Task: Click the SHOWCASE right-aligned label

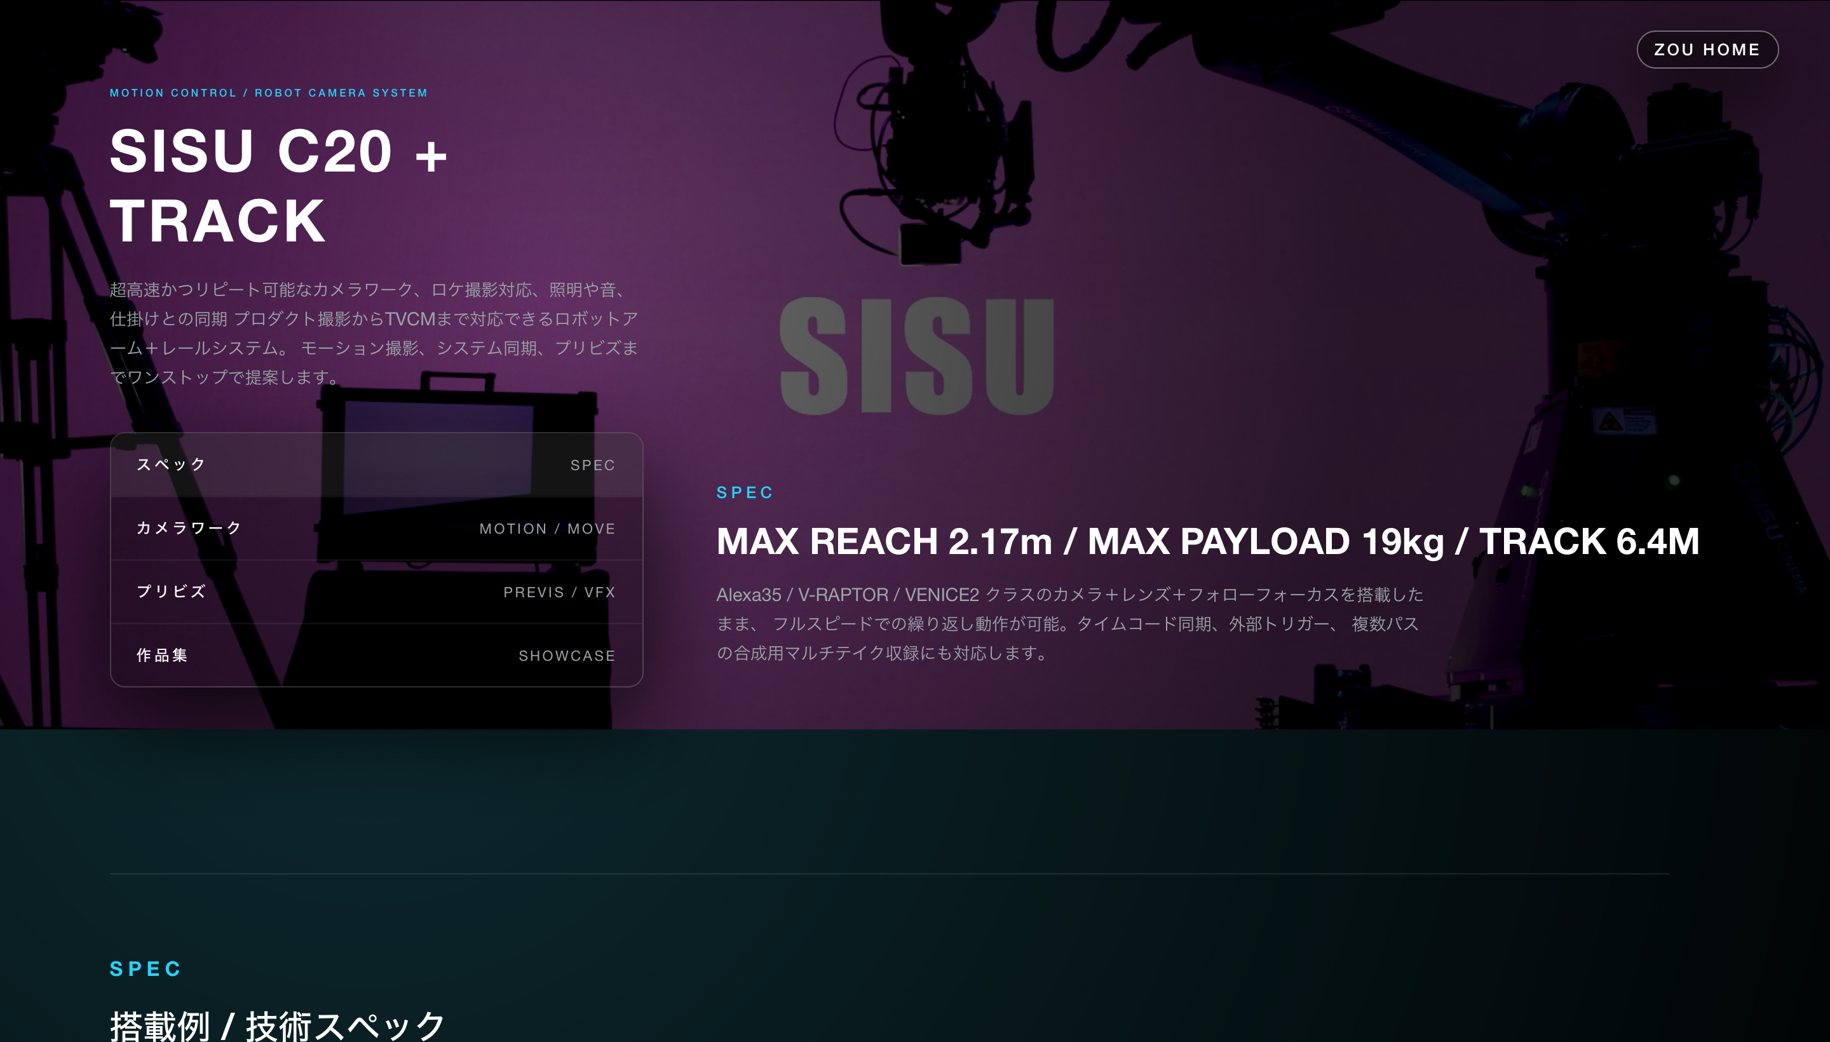Action: coord(567,655)
